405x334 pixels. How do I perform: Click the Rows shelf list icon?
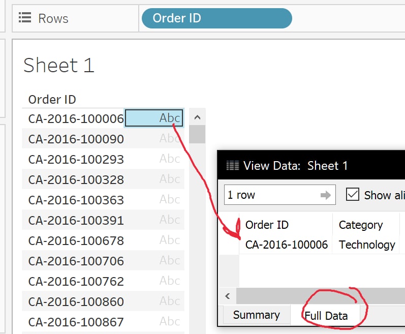(25, 18)
